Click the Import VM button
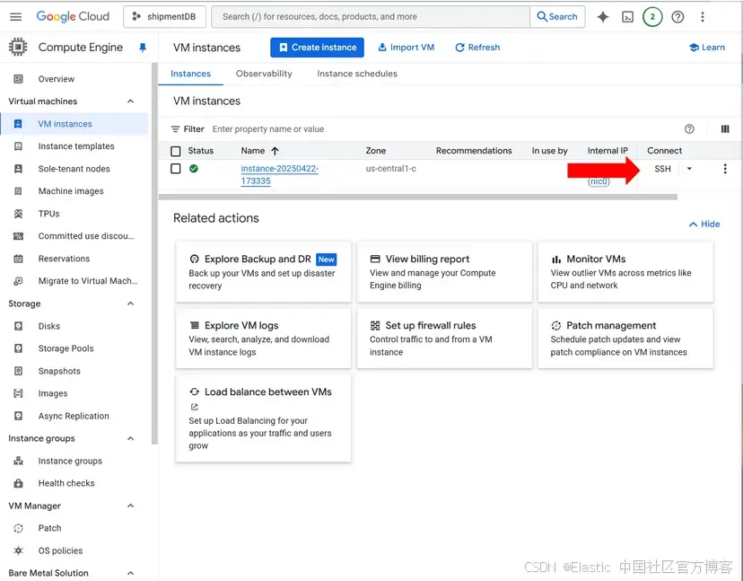Screen dimensions: 743x581 click(406, 48)
